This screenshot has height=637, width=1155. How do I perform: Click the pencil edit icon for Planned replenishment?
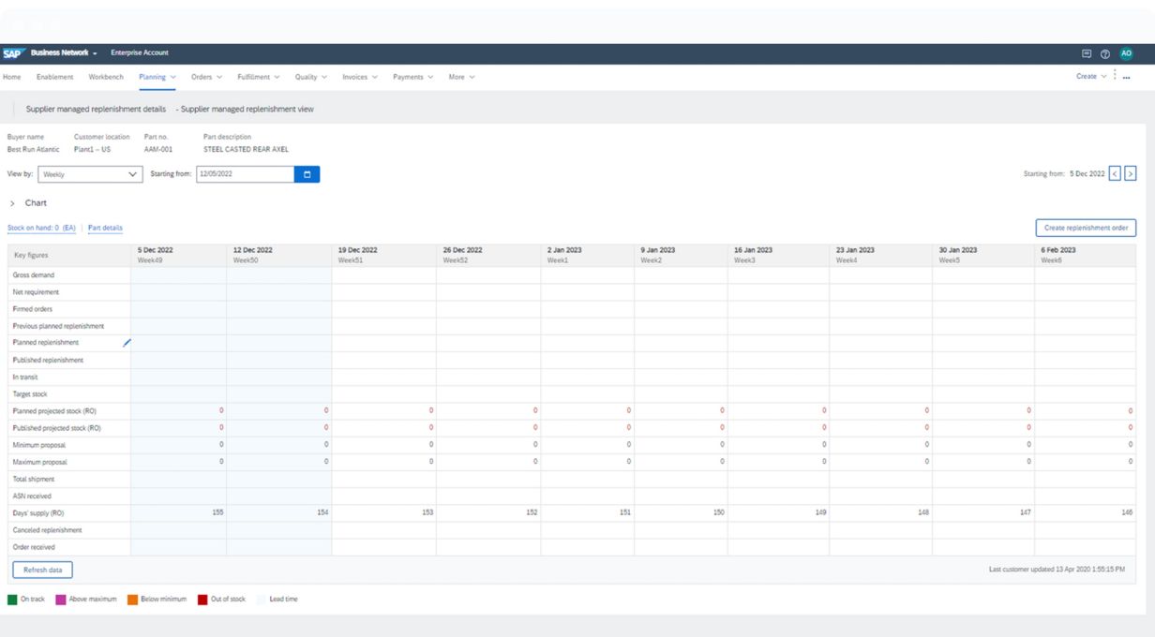(x=127, y=343)
